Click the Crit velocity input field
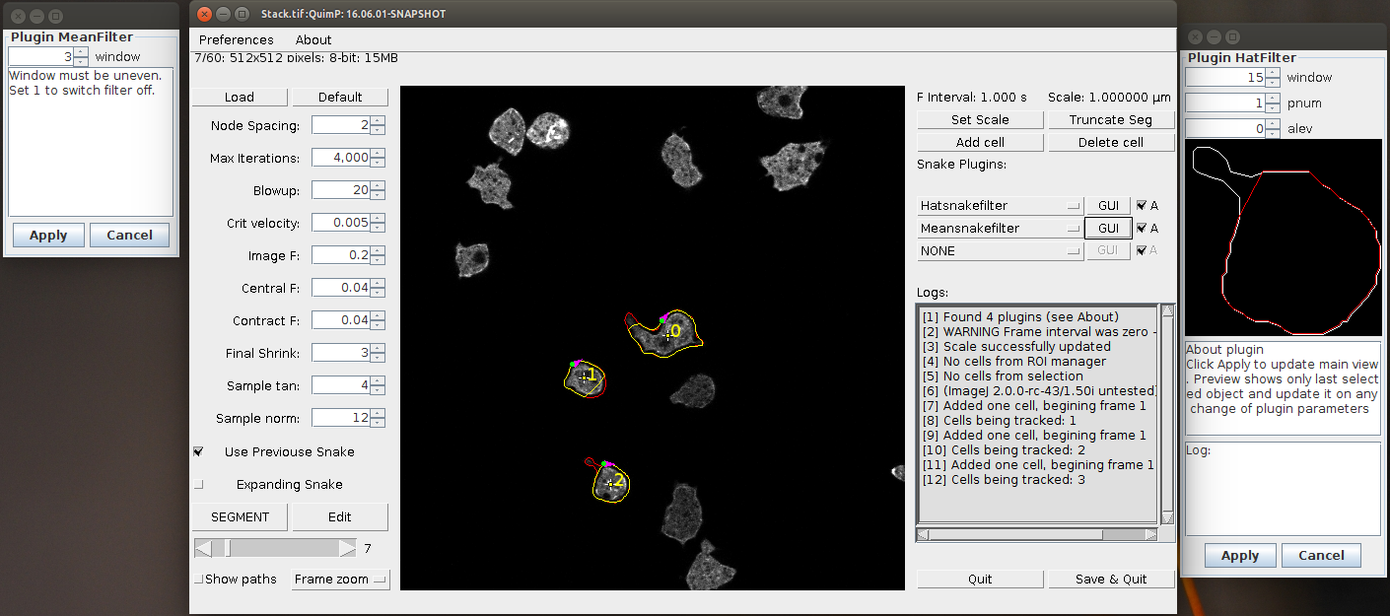The height and width of the screenshot is (616, 1390). tap(341, 223)
